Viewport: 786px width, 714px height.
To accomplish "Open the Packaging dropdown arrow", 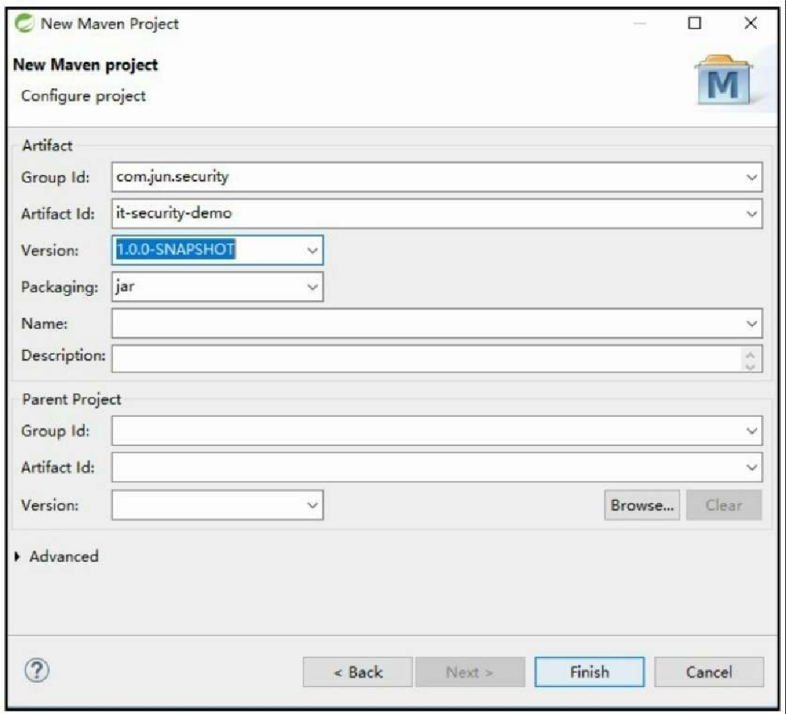I will tap(312, 287).
